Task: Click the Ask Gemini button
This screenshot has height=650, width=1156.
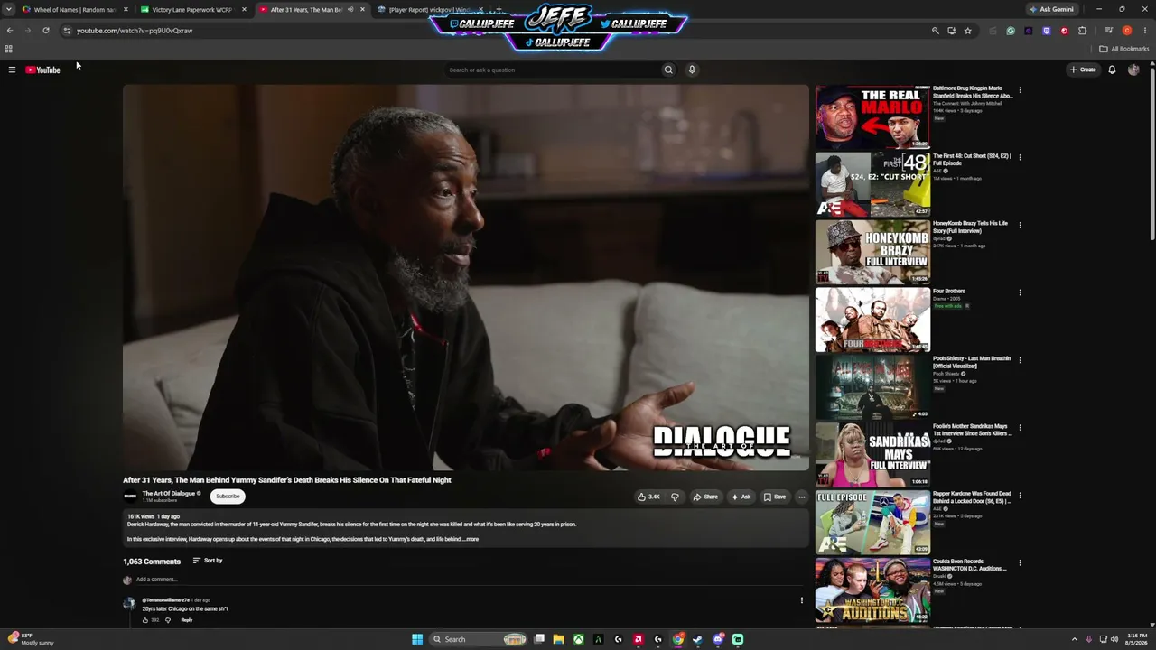Action: 1052,9
